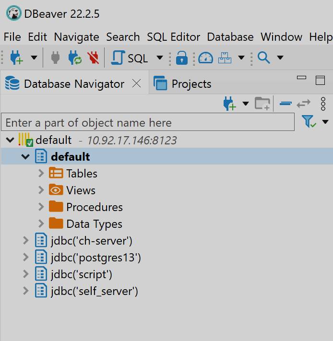Click the Views orange eye icon

click(x=56, y=190)
